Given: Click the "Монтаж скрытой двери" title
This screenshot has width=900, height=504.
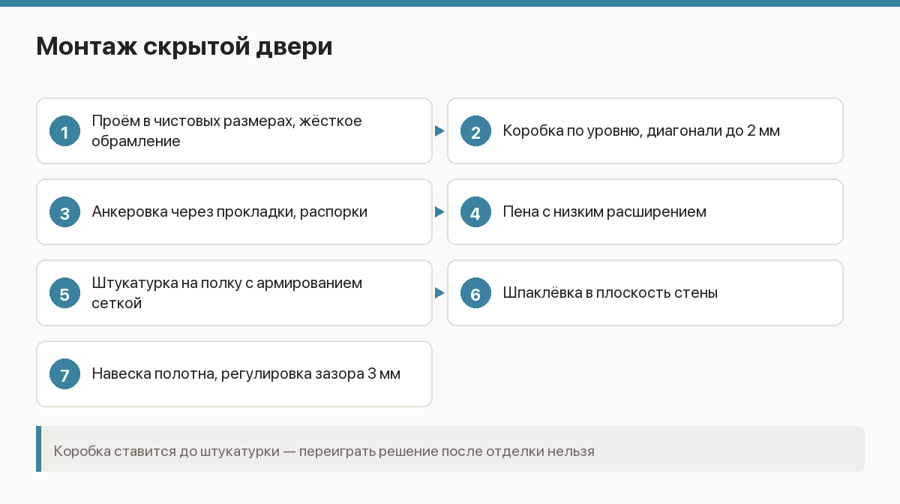Looking at the screenshot, I should pyautogui.click(x=184, y=46).
